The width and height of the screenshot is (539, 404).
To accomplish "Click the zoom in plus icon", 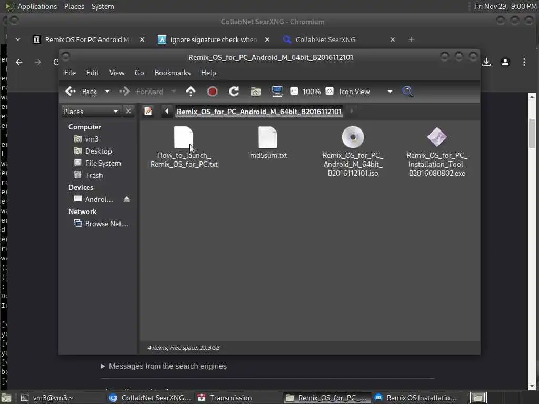I will [x=330, y=91].
